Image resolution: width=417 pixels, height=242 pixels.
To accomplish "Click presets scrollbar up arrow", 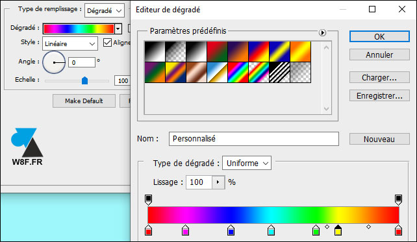I will (327, 48).
